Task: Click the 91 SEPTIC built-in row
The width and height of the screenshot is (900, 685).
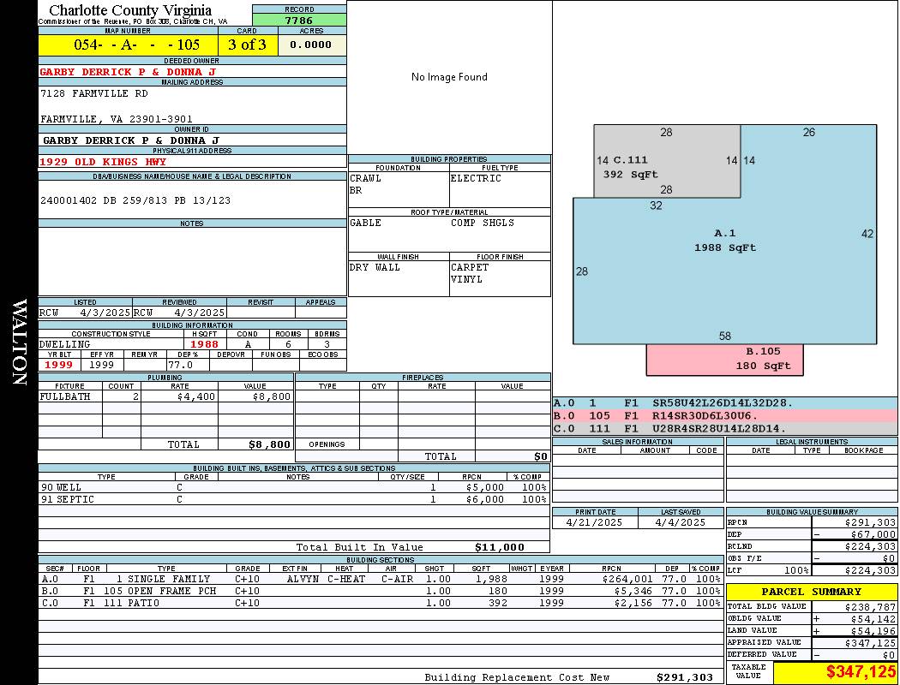Action: (x=294, y=500)
